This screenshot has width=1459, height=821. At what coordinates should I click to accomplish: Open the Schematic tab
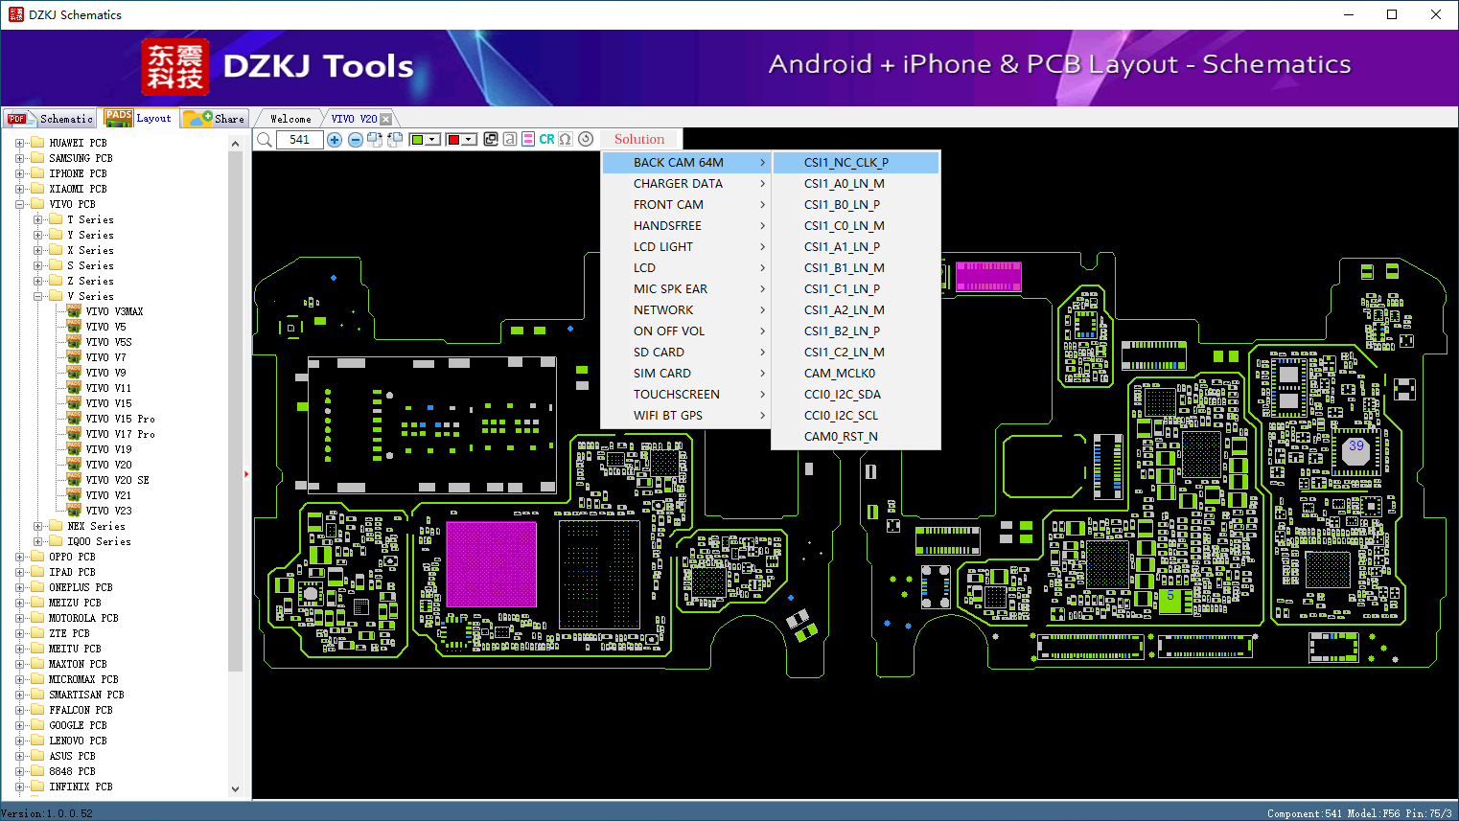[49, 119]
